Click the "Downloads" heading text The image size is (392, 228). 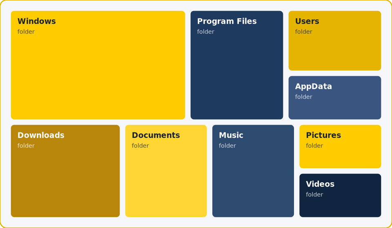(x=41, y=135)
